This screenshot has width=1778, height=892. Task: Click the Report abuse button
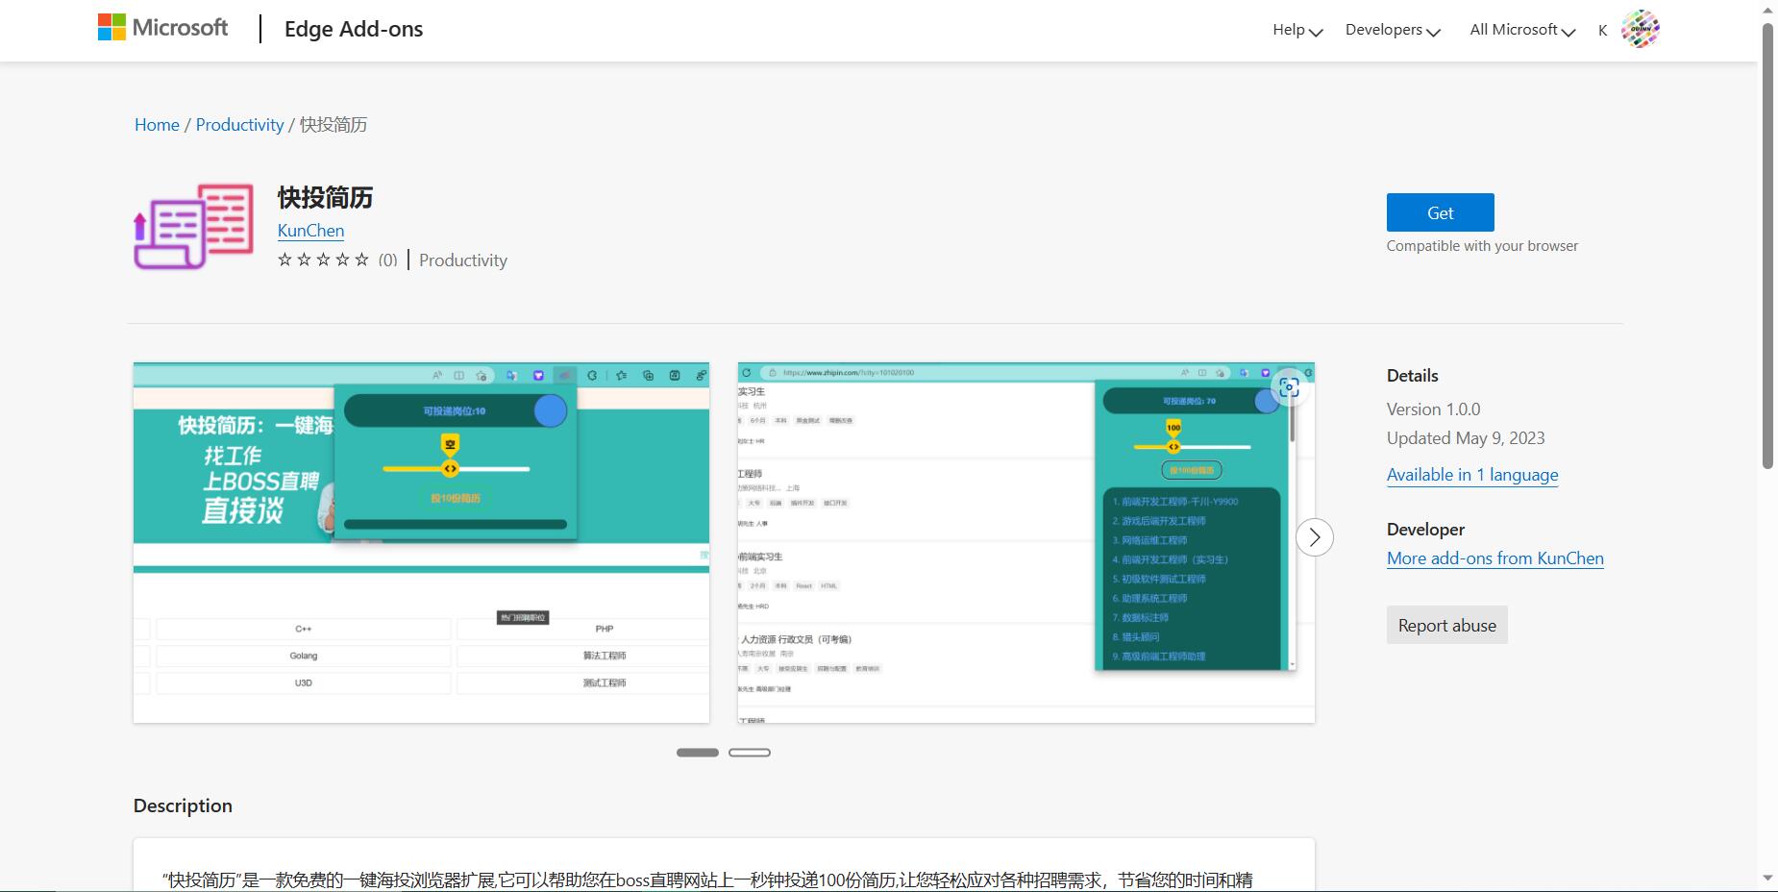[x=1446, y=625]
